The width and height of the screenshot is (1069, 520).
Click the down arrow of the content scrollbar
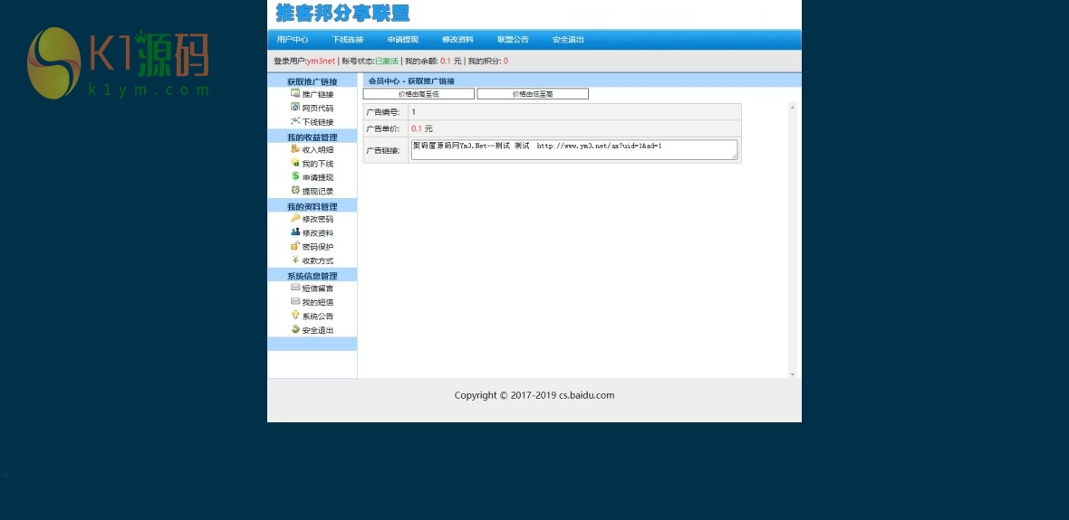point(792,374)
